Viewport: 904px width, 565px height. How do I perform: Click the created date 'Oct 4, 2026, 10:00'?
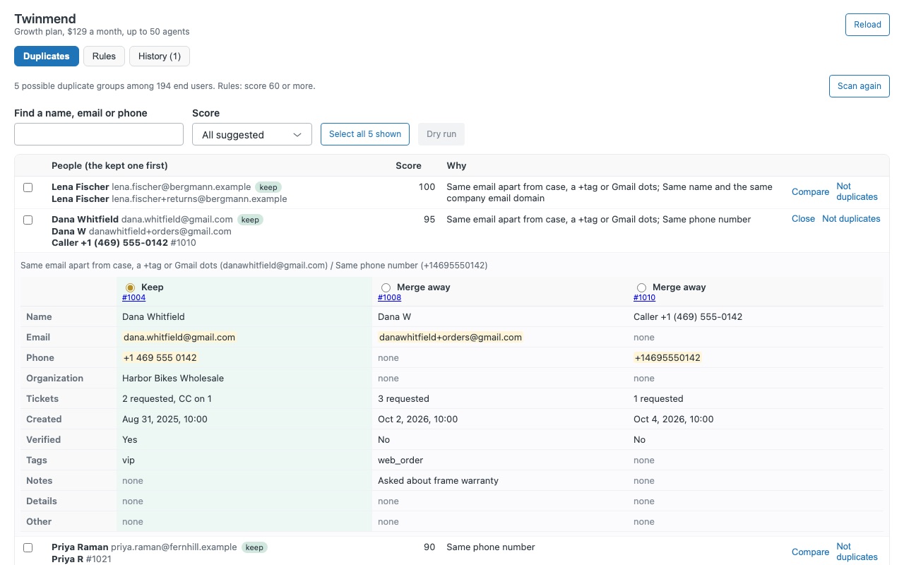(674, 420)
